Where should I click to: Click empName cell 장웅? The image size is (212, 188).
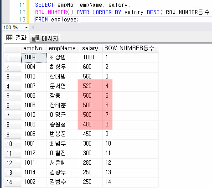[63, 96]
